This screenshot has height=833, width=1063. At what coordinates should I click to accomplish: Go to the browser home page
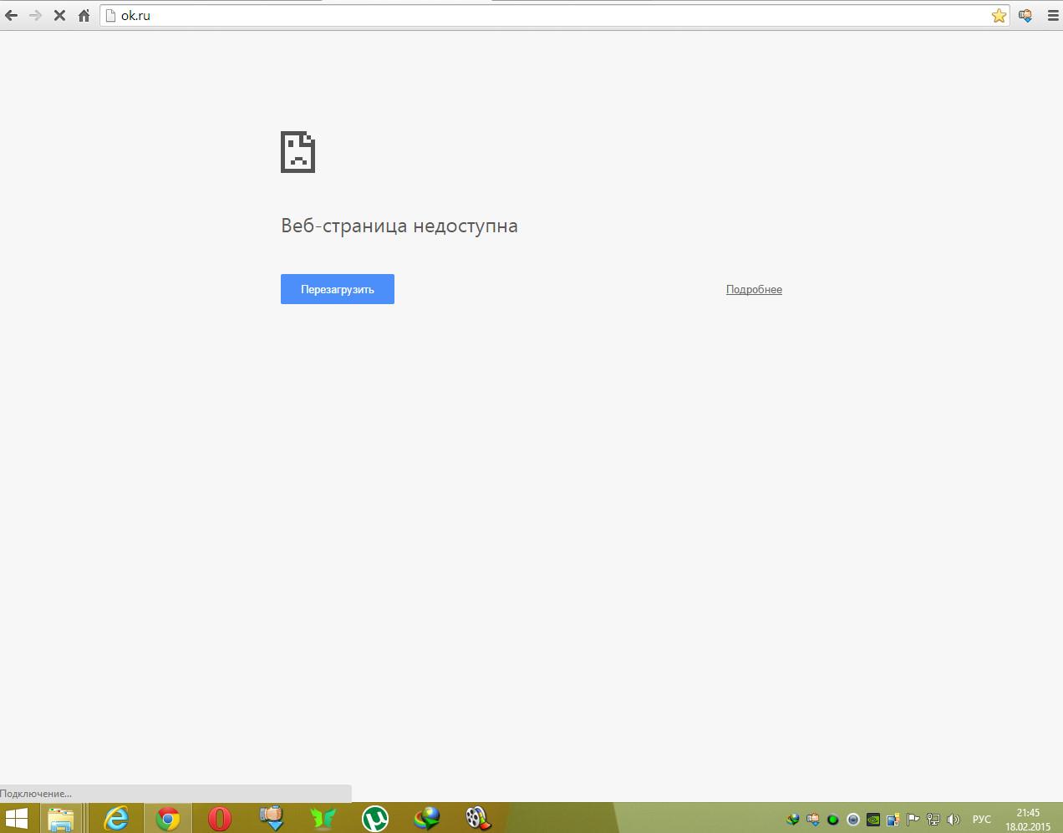coord(84,16)
